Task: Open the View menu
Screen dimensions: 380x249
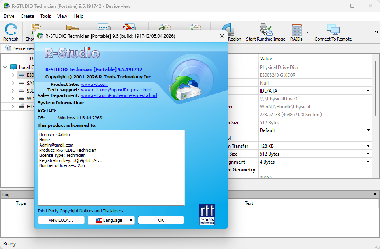Action: tap(62, 16)
